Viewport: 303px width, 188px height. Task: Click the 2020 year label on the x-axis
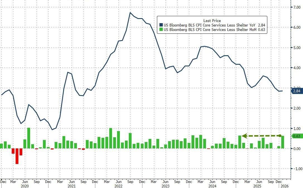25,186
